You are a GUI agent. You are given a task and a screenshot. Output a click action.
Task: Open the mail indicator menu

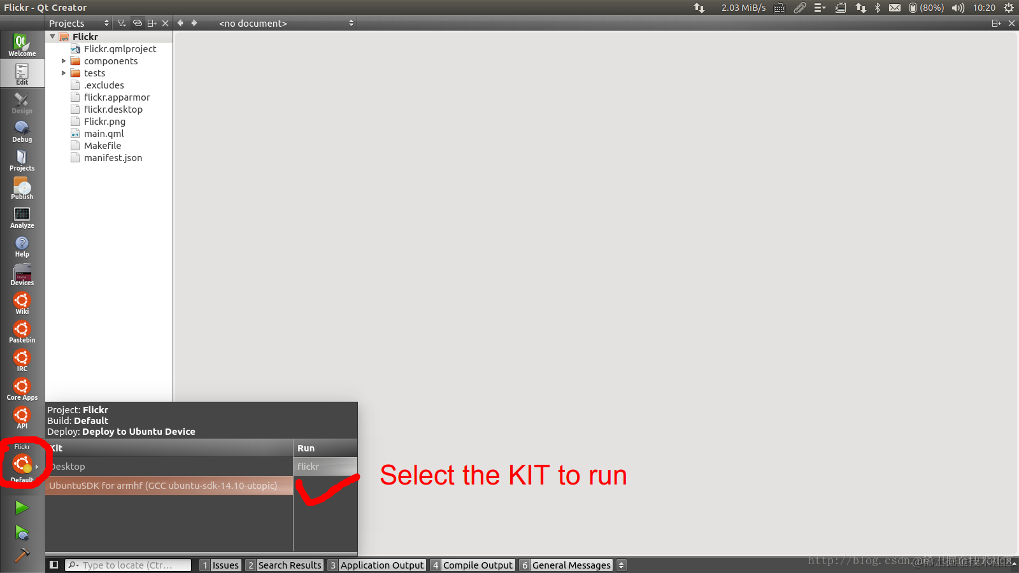(x=894, y=8)
